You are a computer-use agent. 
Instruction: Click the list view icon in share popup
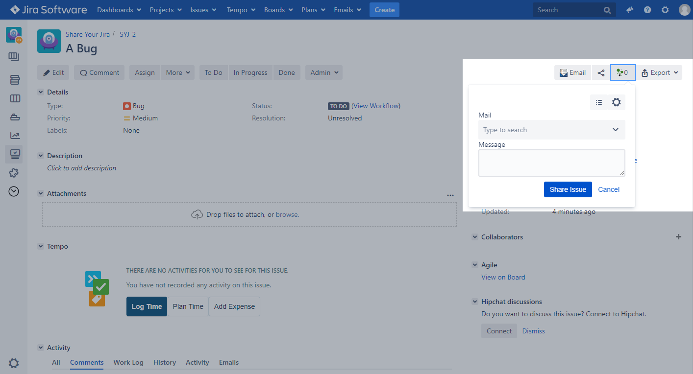click(598, 102)
